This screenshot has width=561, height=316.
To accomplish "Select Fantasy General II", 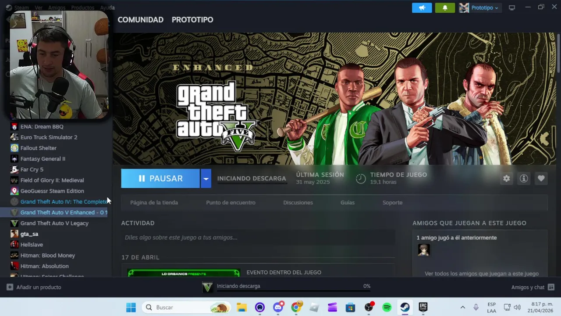I will point(43,158).
